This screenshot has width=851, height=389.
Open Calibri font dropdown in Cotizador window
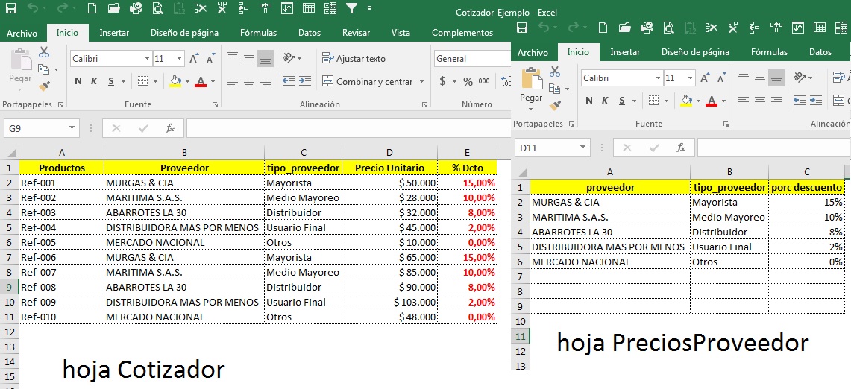pyautogui.click(x=147, y=59)
